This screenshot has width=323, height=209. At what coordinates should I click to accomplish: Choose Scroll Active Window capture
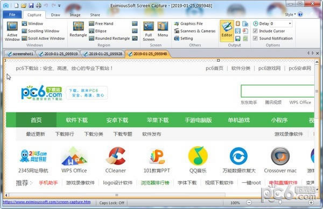tap(43, 39)
